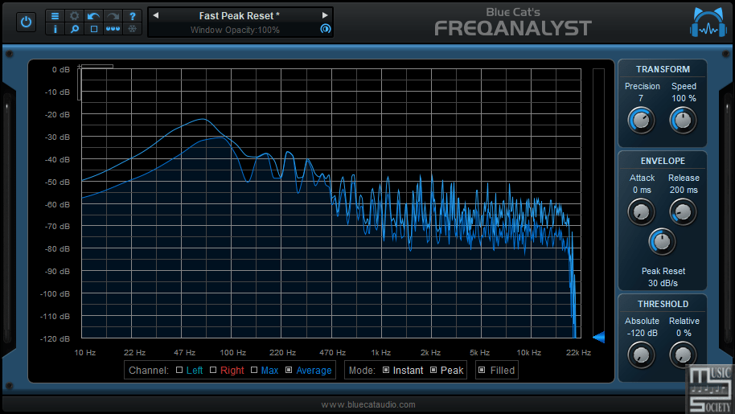Open the grayed settings gear icon
The width and height of the screenshot is (735, 414).
[x=74, y=16]
